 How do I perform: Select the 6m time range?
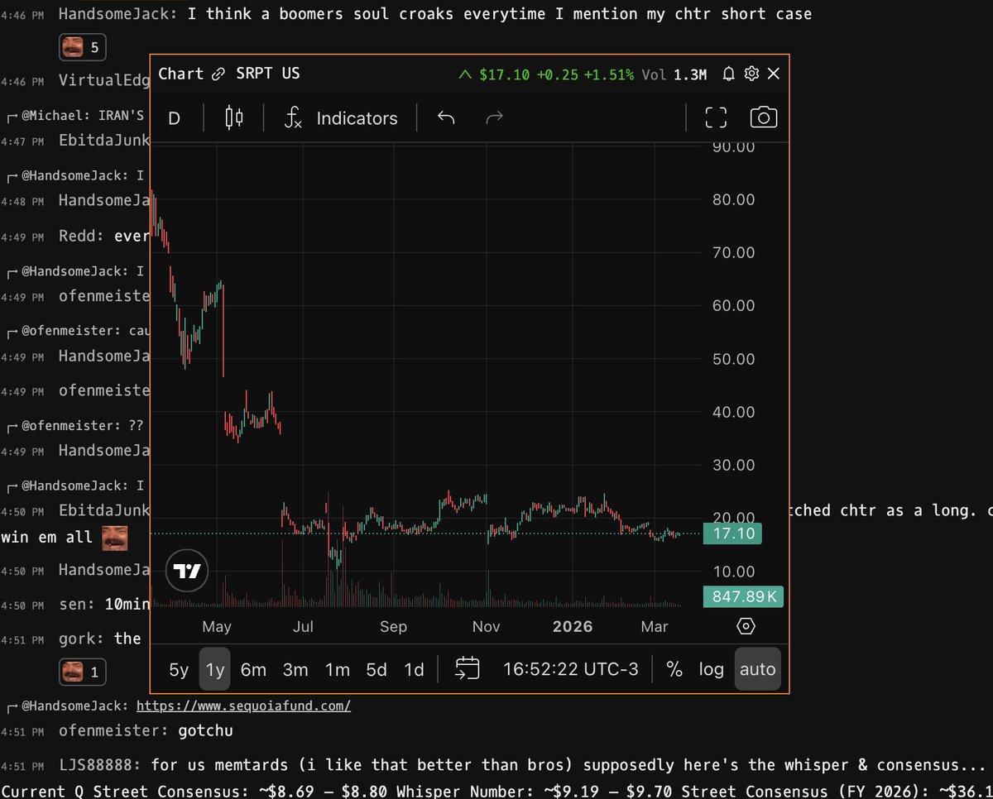[253, 669]
